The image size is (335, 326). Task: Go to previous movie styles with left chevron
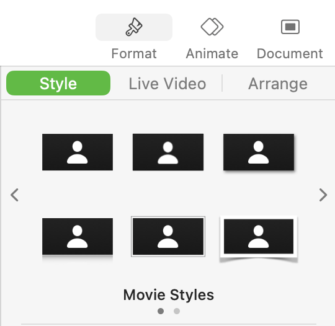(14, 195)
